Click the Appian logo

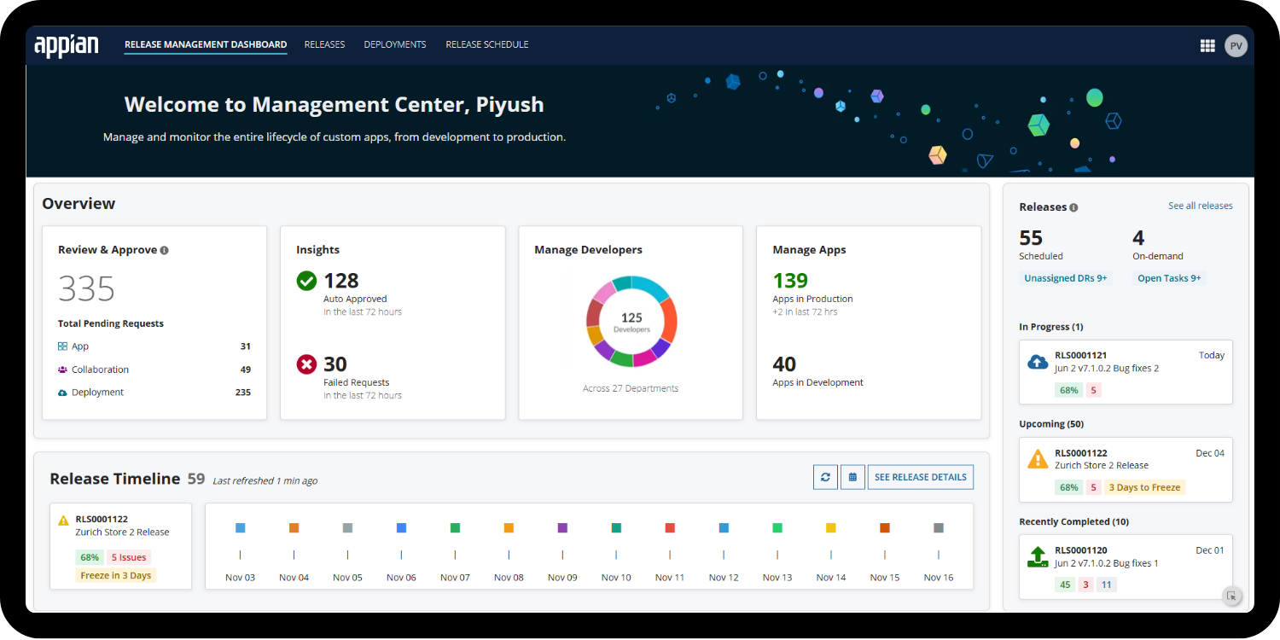tap(67, 45)
